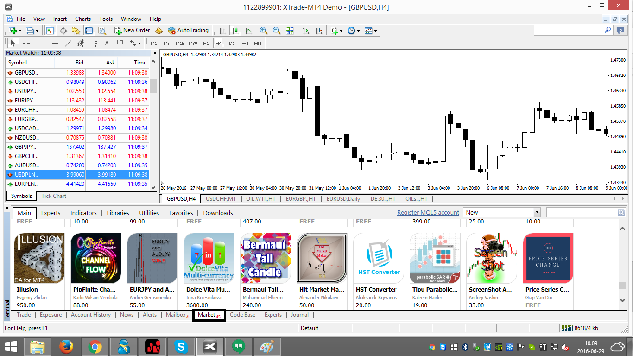Toggle the Market Watch window button
The width and height of the screenshot is (633, 356).
50,31
